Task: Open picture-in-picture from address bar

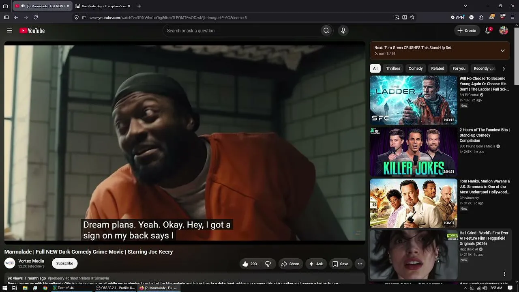Action: (x=397, y=17)
